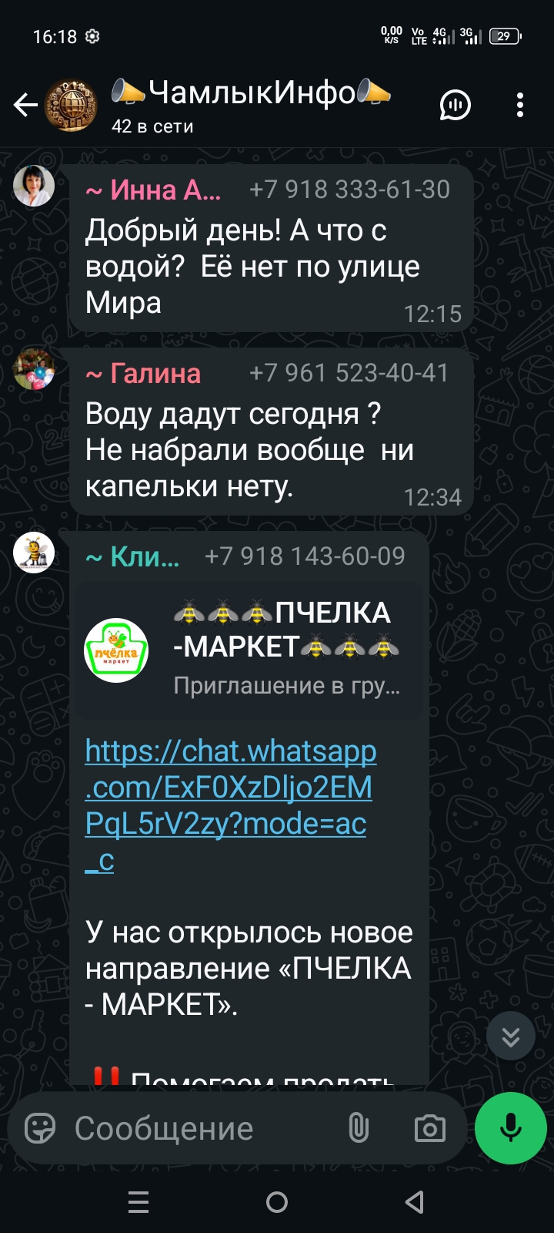
Task: Tap phone number +7 961 523-40-41
Action: [x=349, y=373]
